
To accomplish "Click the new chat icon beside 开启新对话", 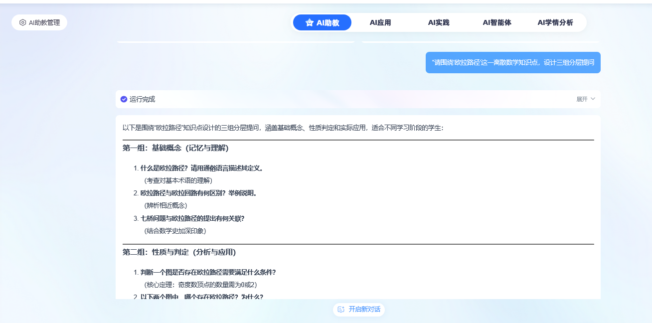I will (x=341, y=310).
